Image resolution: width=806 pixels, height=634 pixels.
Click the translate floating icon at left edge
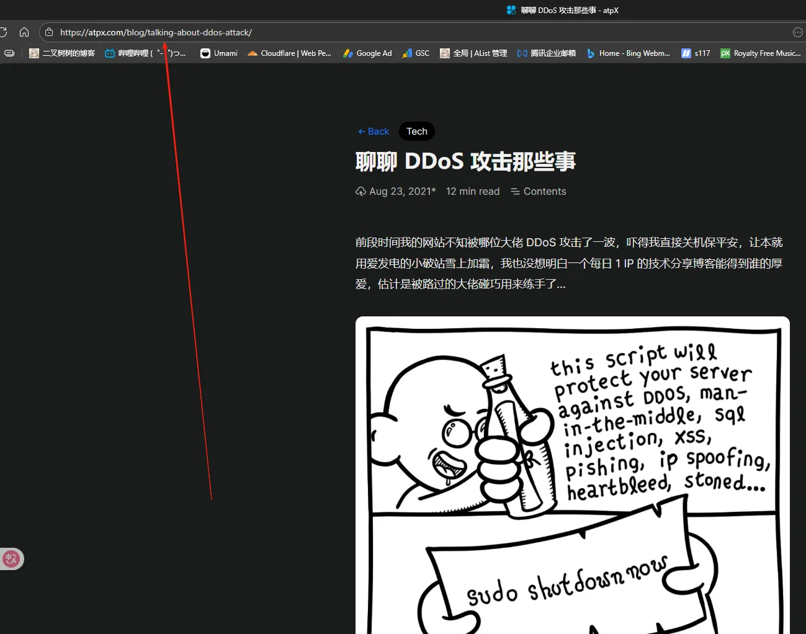11,559
